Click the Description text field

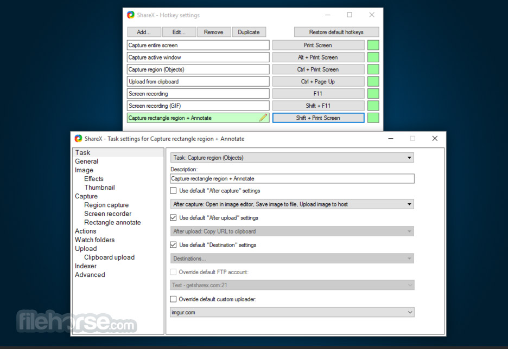click(x=292, y=178)
